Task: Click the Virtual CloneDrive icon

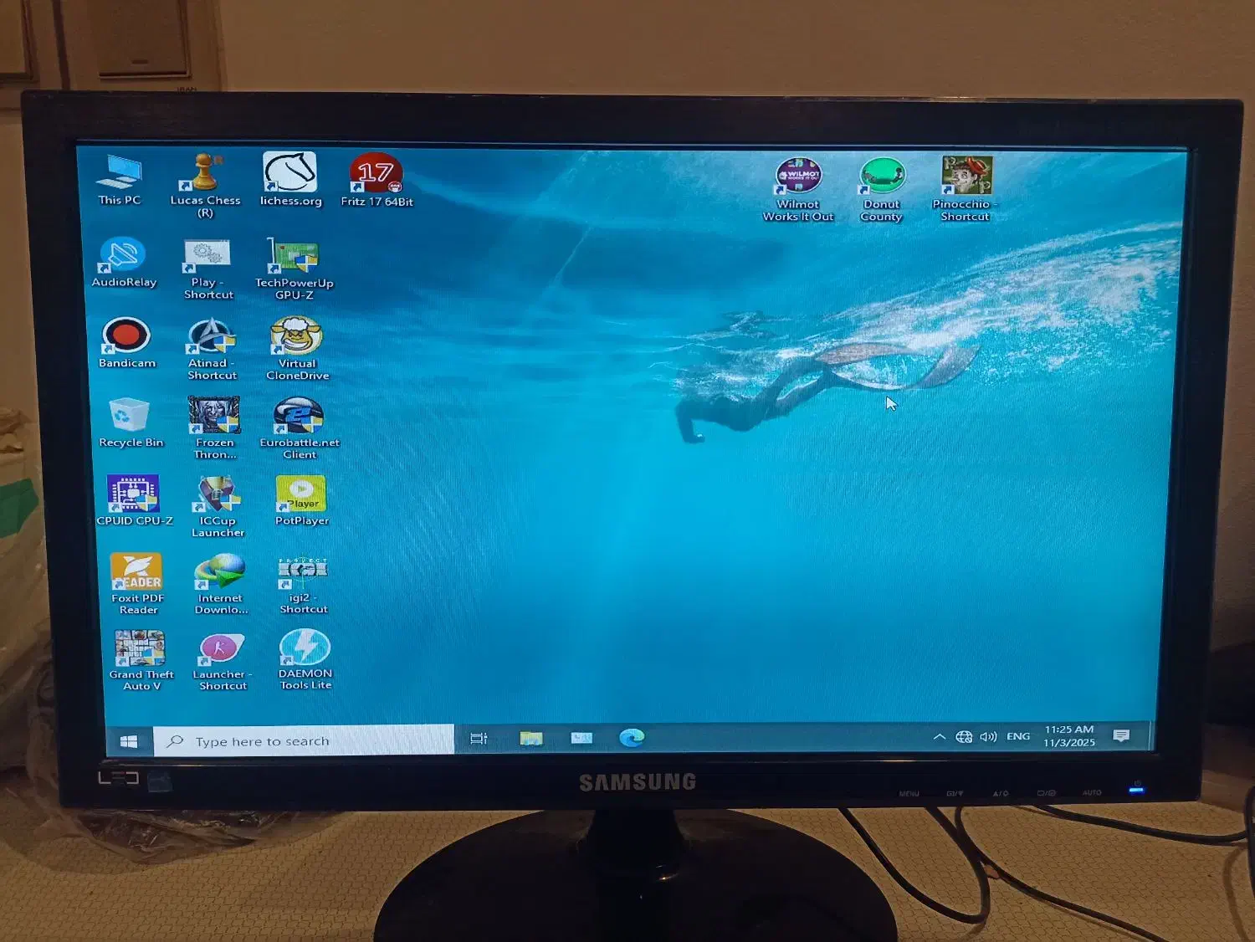Action: point(297,337)
